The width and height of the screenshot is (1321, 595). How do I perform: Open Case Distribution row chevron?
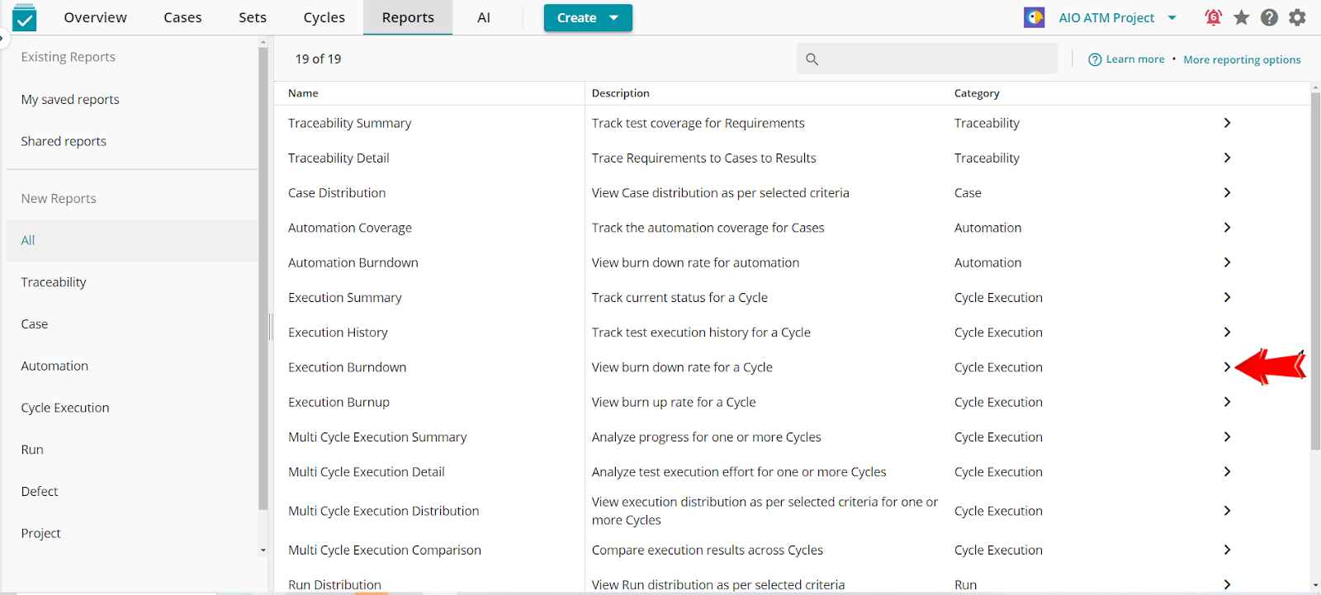pyautogui.click(x=1227, y=192)
